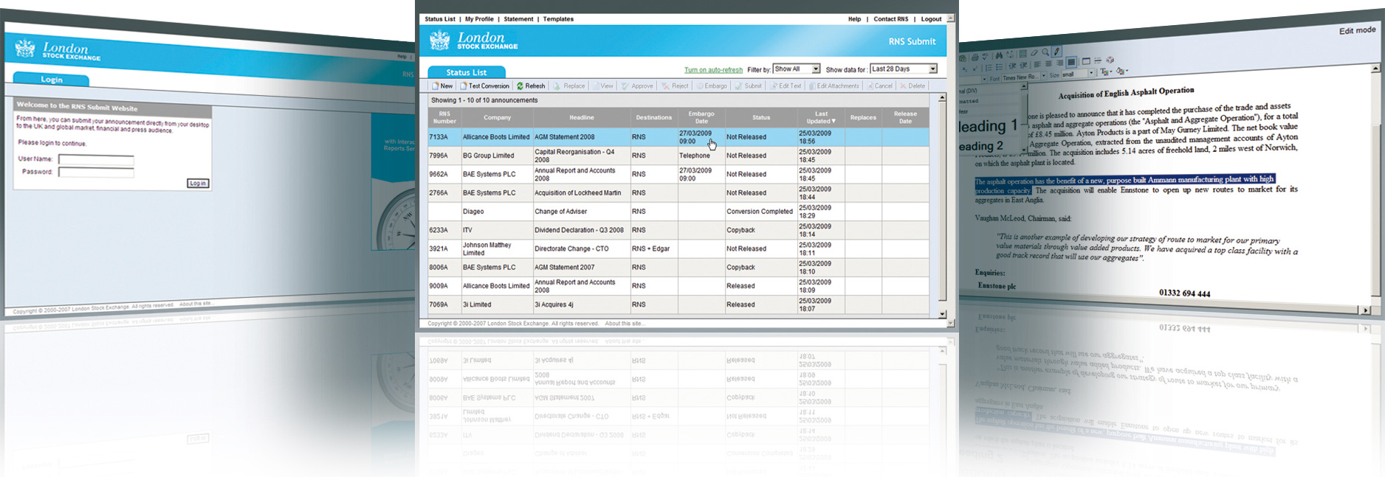
Task: Click the Status List tab
Action: (467, 72)
